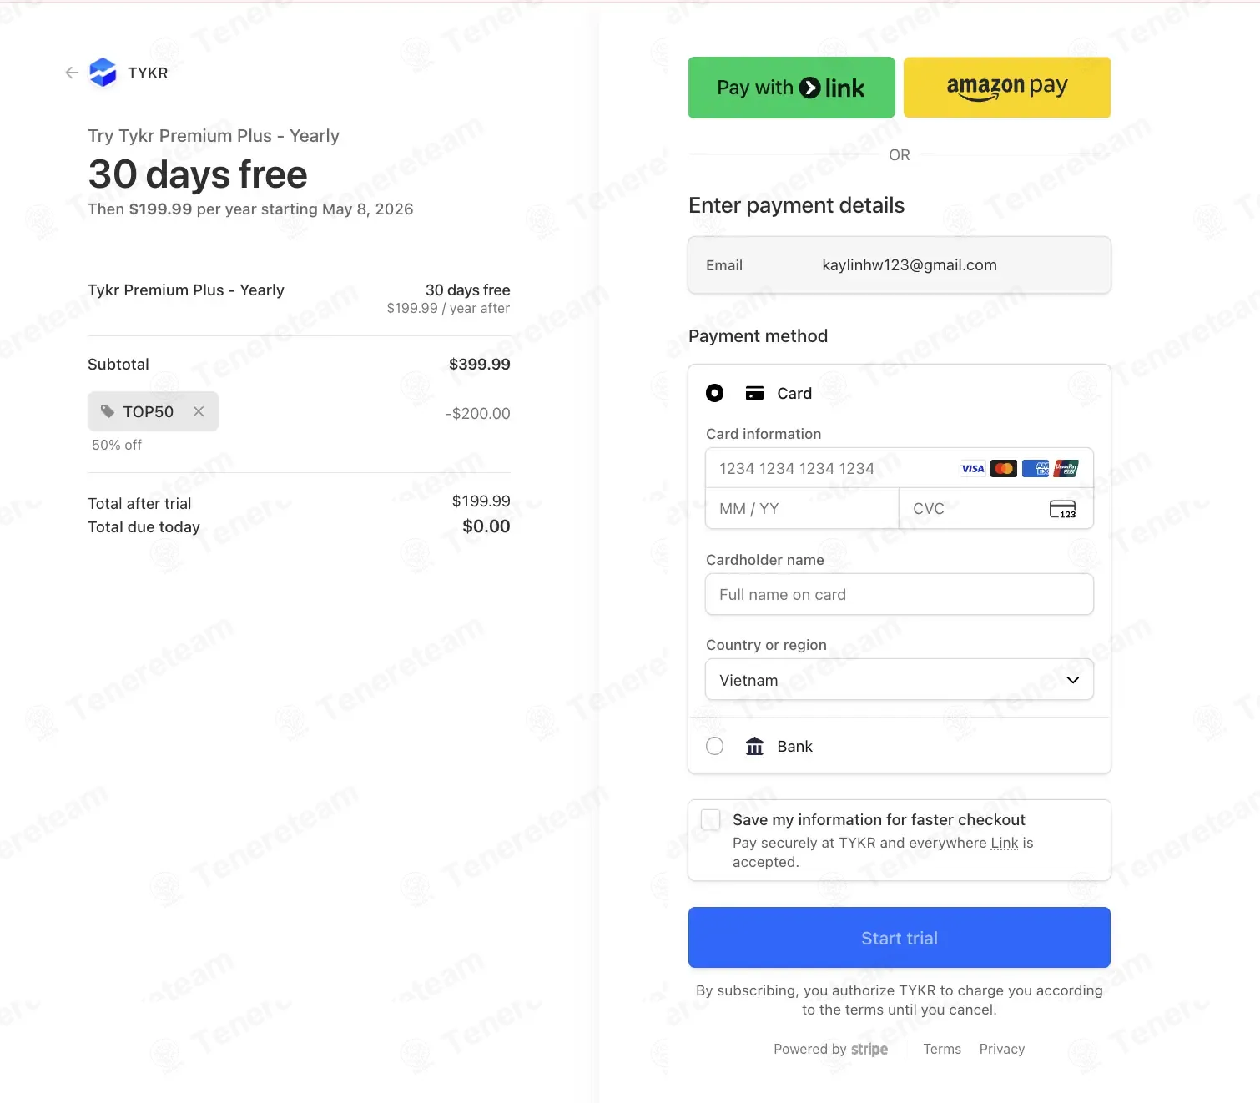The height and width of the screenshot is (1103, 1260).
Task: Click the Mastercard brand icon
Action: [x=1004, y=469]
